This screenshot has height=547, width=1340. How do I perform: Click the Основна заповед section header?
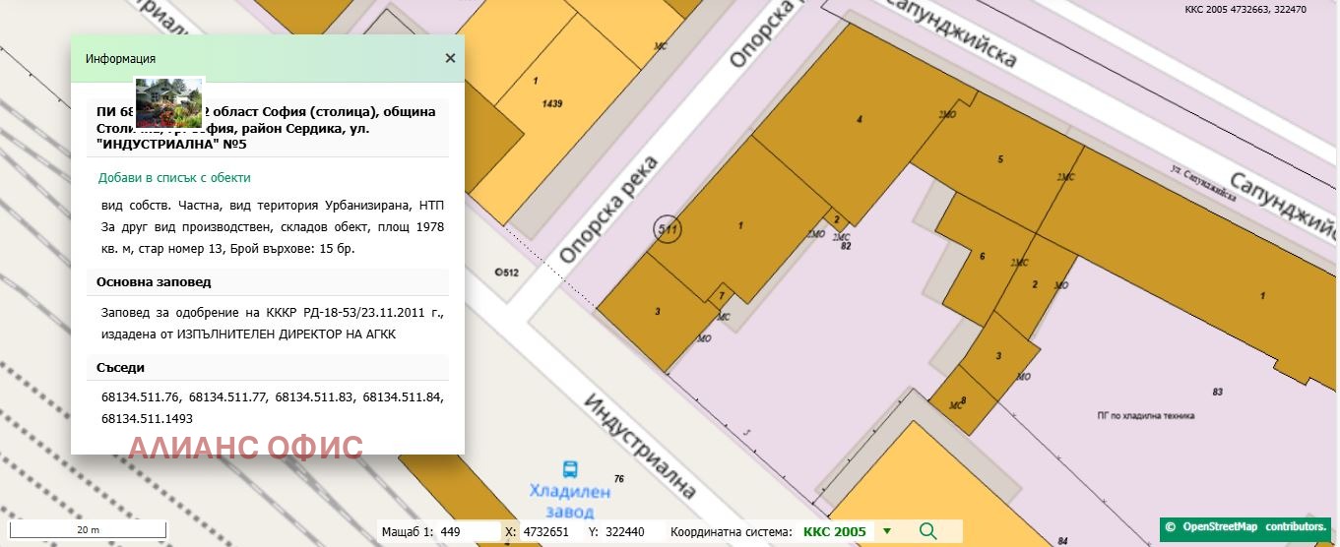[x=154, y=282]
